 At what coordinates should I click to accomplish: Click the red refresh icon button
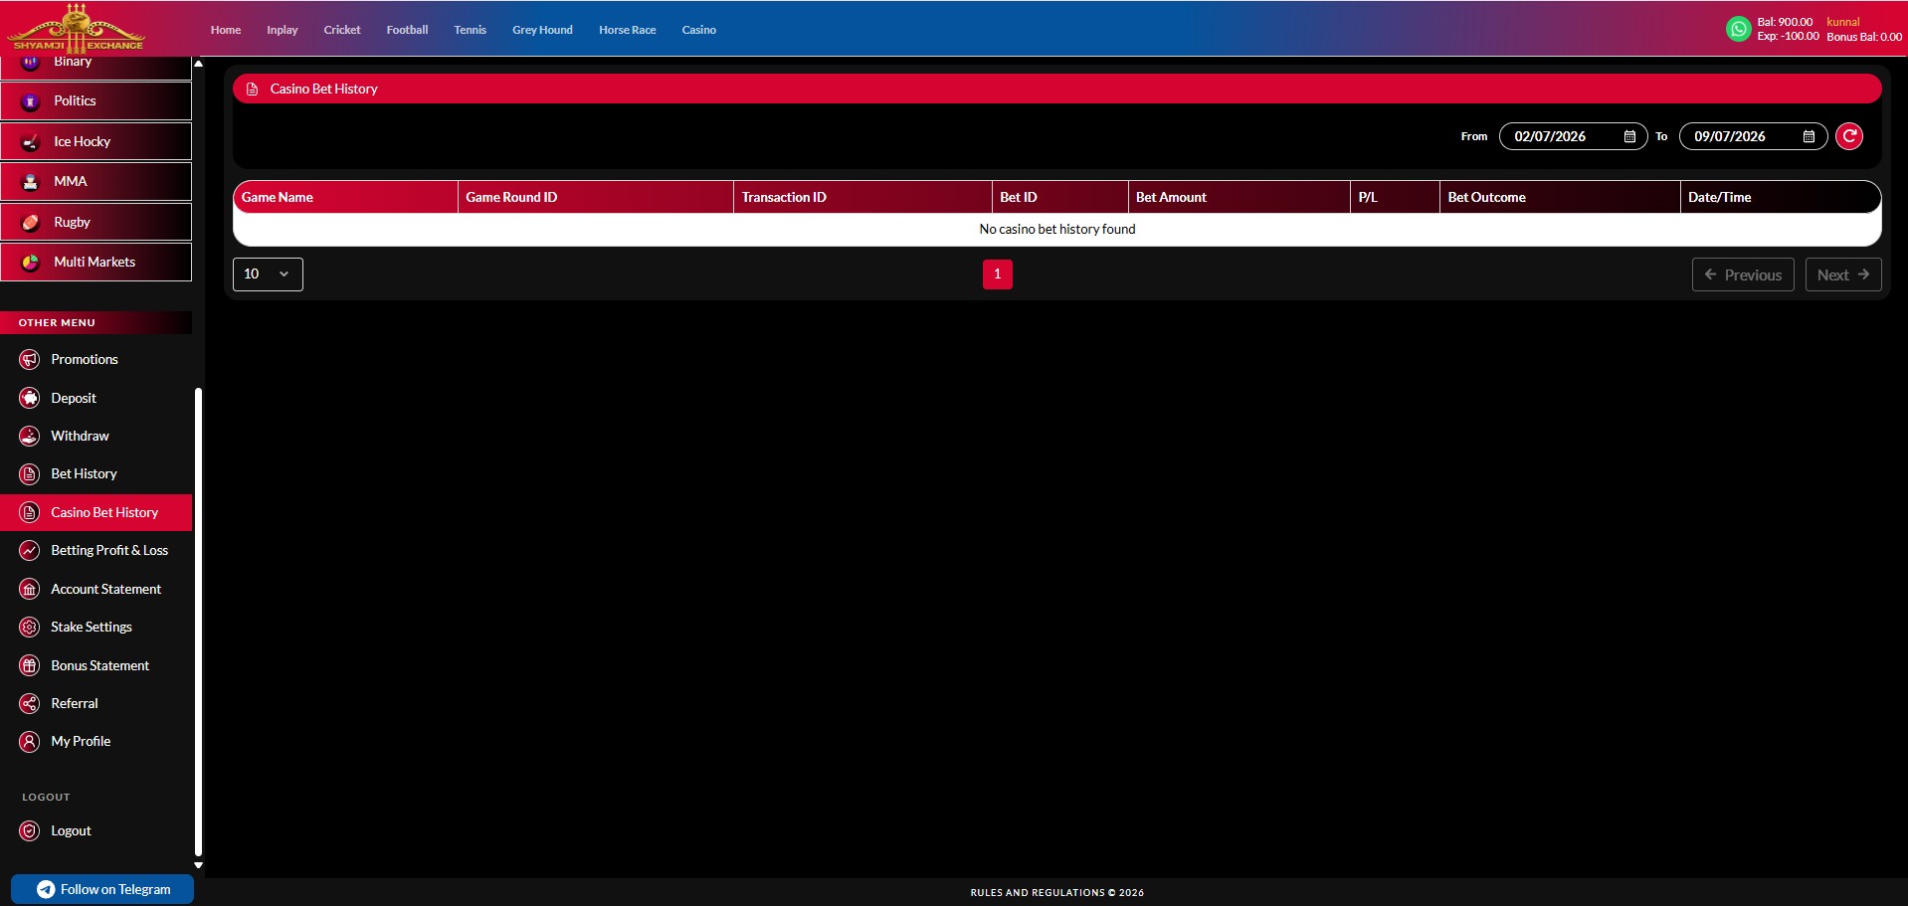point(1849,136)
